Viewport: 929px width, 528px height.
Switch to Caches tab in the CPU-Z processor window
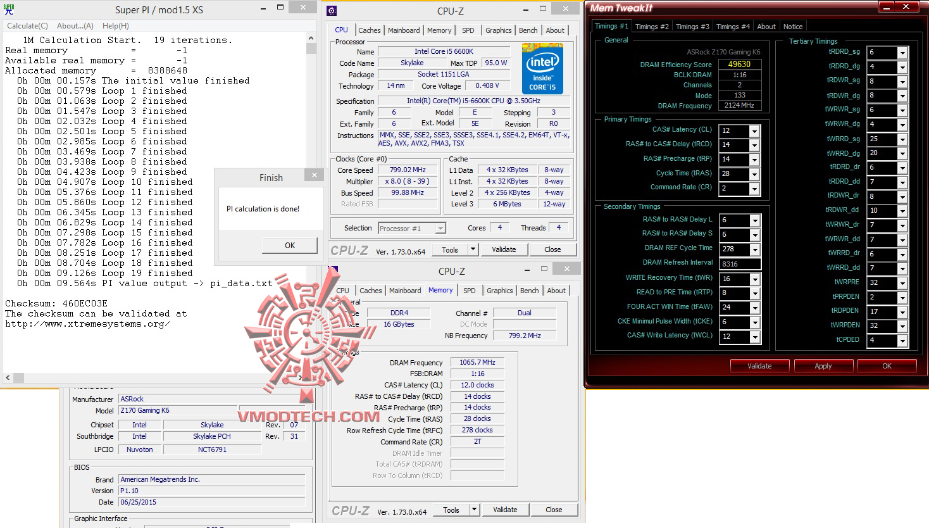coord(370,30)
